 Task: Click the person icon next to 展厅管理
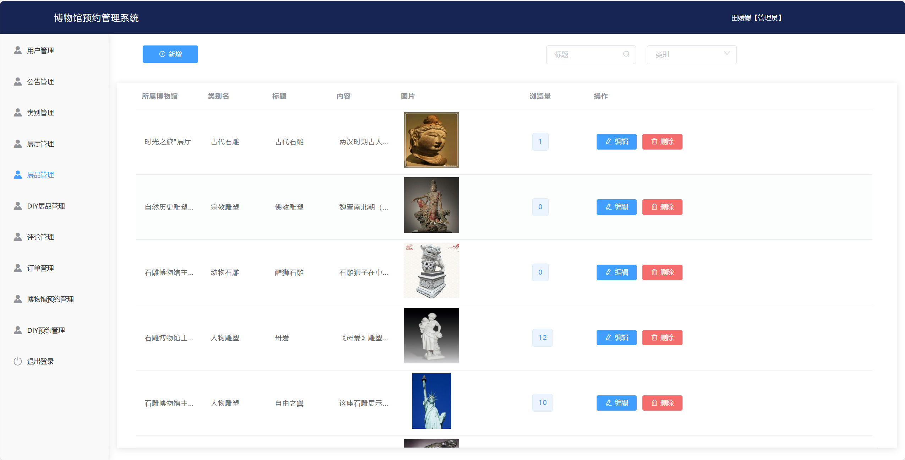18,144
